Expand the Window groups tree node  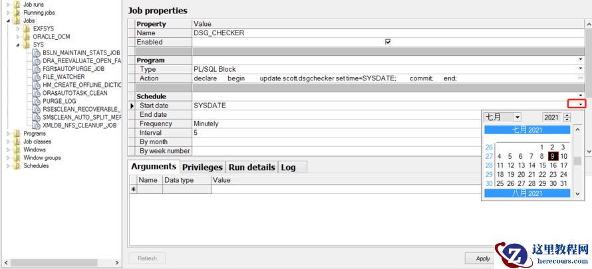coord(8,157)
